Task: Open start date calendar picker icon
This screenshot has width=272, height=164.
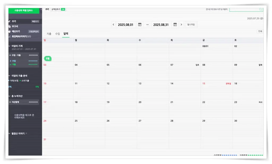Action: coord(140,25)
